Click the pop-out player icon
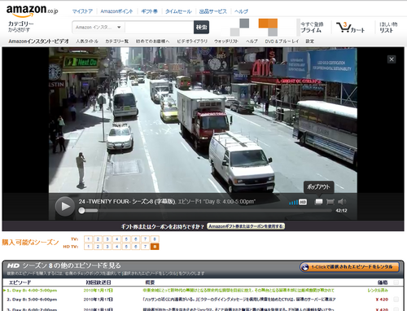The height and width of the screenshot is (311, 407). point(318,202)
